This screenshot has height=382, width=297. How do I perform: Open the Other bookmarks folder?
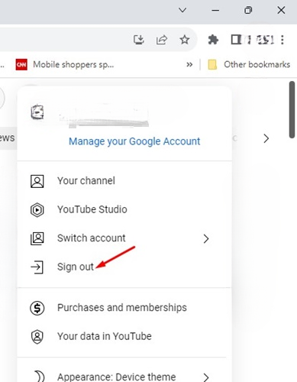[x=249, y=64]
